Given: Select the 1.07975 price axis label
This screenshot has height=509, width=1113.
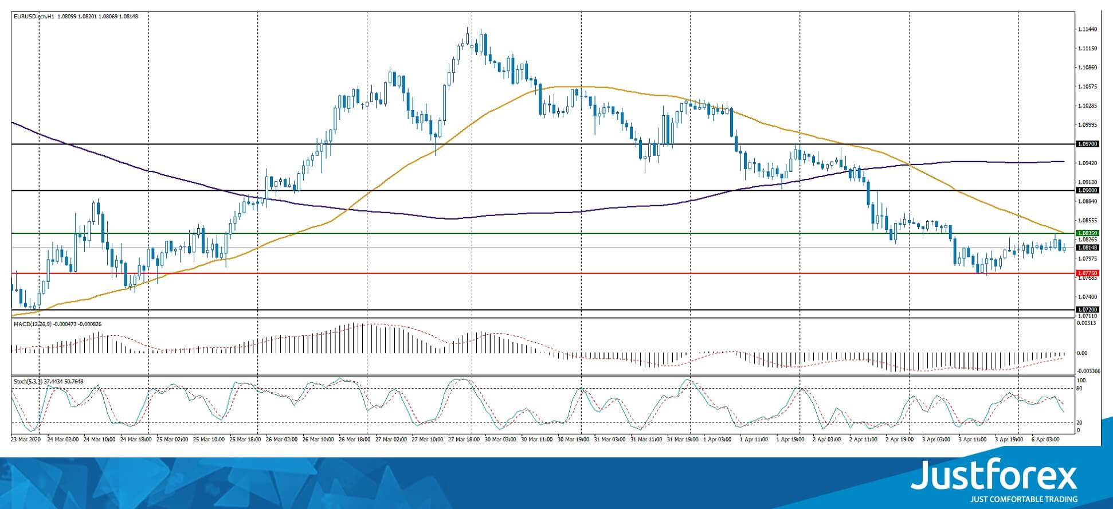Looking at the screenshot, I should coord(1087,259).
